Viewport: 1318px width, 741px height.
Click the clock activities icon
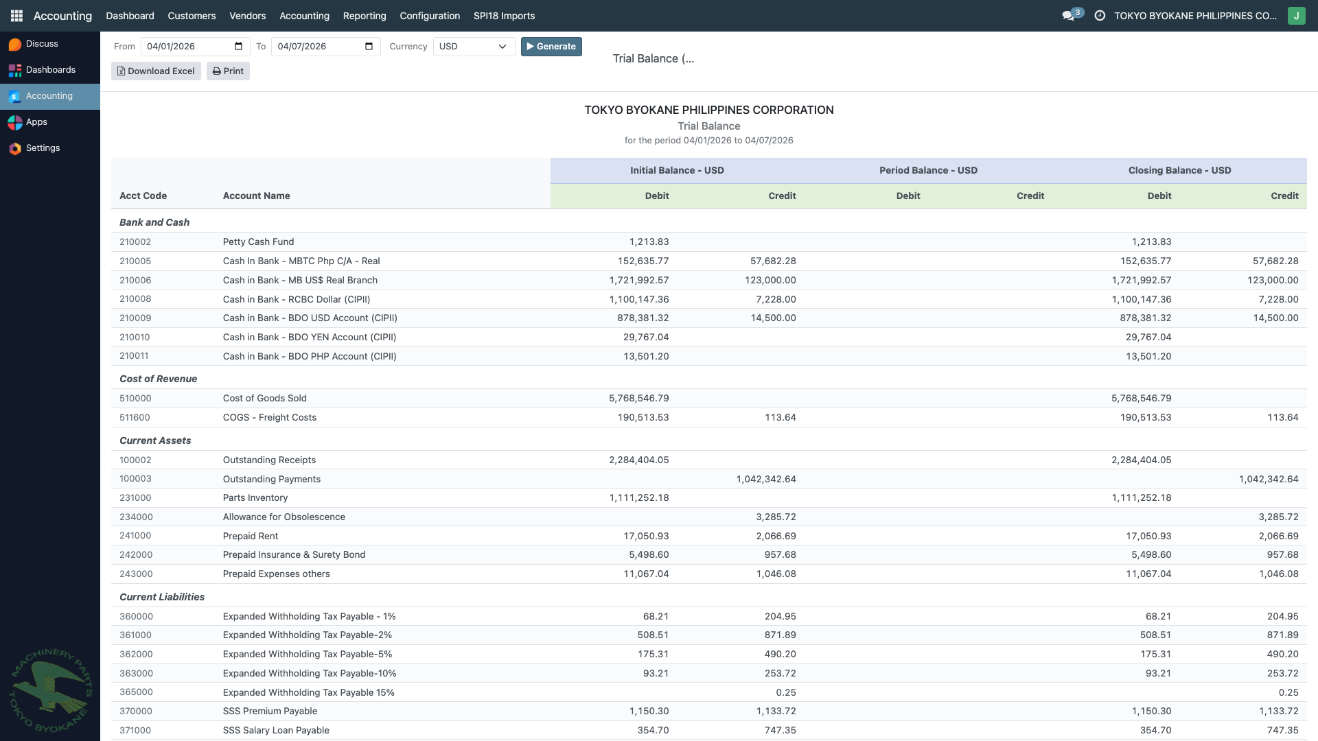(x=1100, y=16)
